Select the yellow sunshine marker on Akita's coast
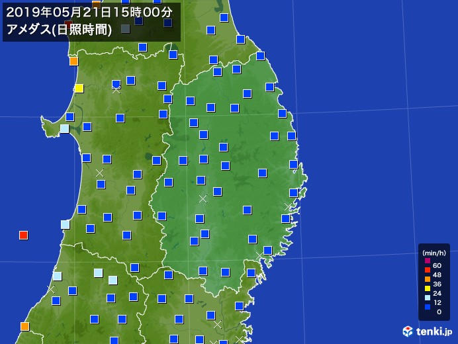 pyautogui.click(x=79, y=88)
